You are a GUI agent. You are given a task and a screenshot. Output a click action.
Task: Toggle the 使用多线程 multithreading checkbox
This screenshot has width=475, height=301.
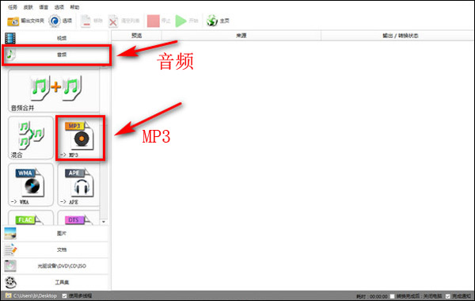point(64,295)
